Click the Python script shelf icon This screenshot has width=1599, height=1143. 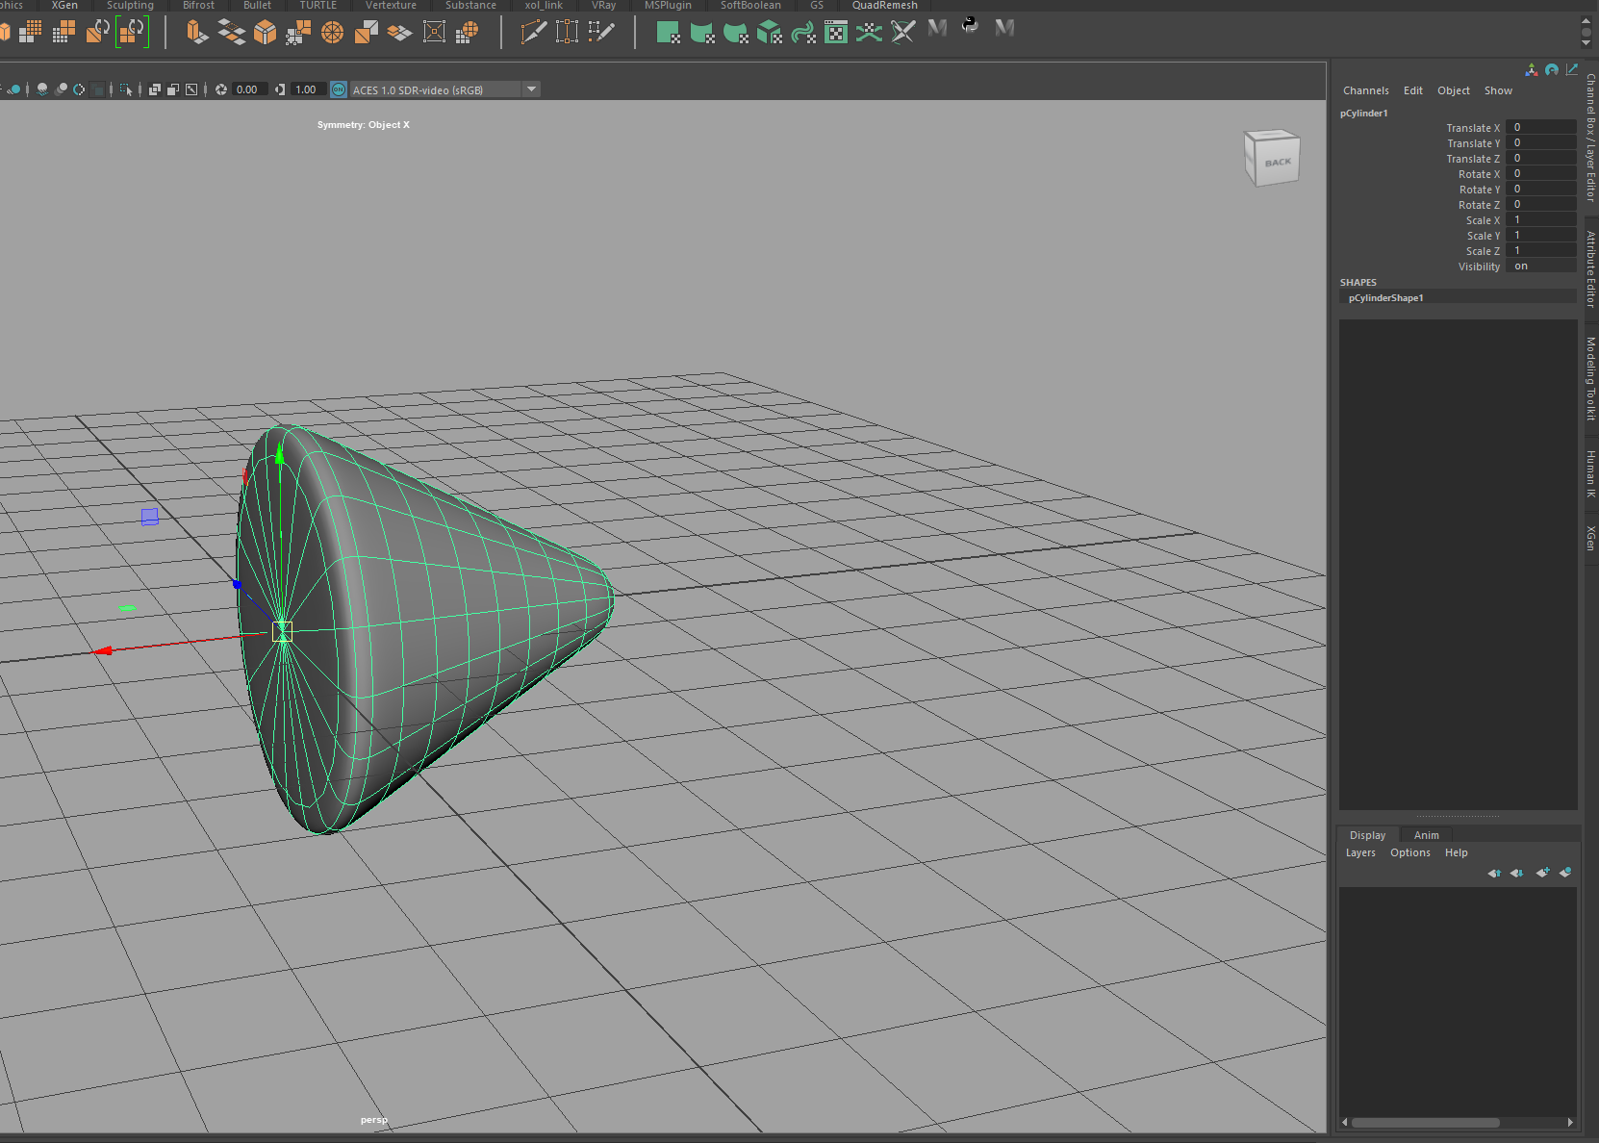point(970,26)
